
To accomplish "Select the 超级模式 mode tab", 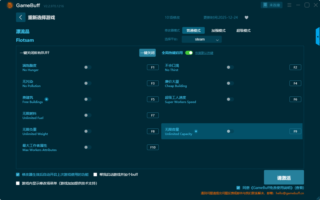I will (243, 30).
